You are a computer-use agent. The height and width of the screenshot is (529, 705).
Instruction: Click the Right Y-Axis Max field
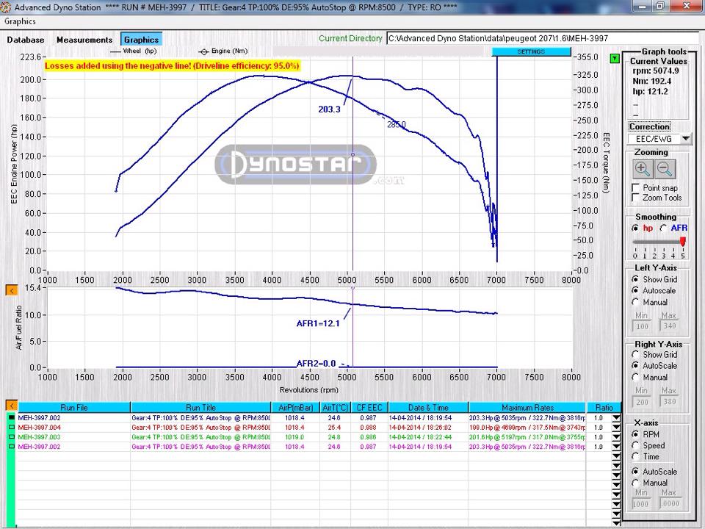point(670,402)
